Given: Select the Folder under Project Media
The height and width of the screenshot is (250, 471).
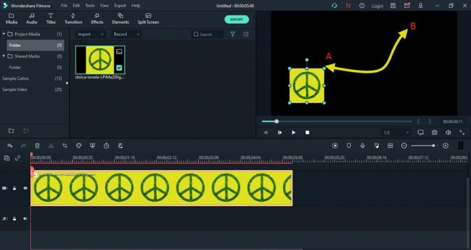Looking at the screenshot, I should pos(36,45).
